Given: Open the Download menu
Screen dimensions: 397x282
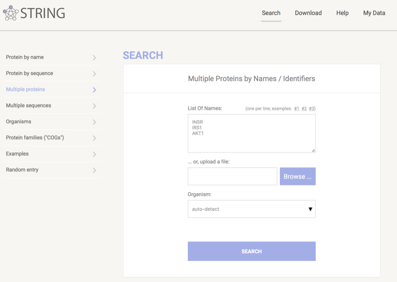Looking at the screenshot, I should point(308,13).
